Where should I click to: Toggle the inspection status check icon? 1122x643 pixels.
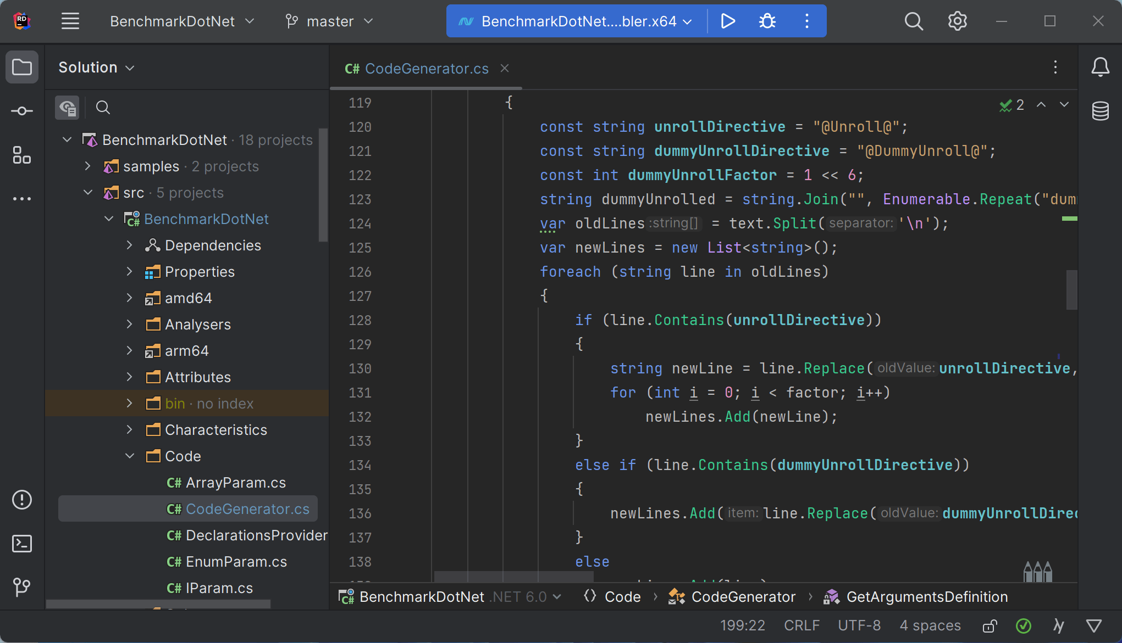coord(1023,626)
